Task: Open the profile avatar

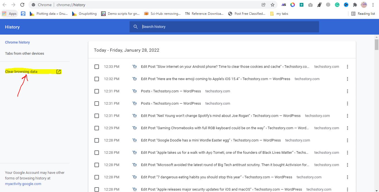Action: coord(364,5)
